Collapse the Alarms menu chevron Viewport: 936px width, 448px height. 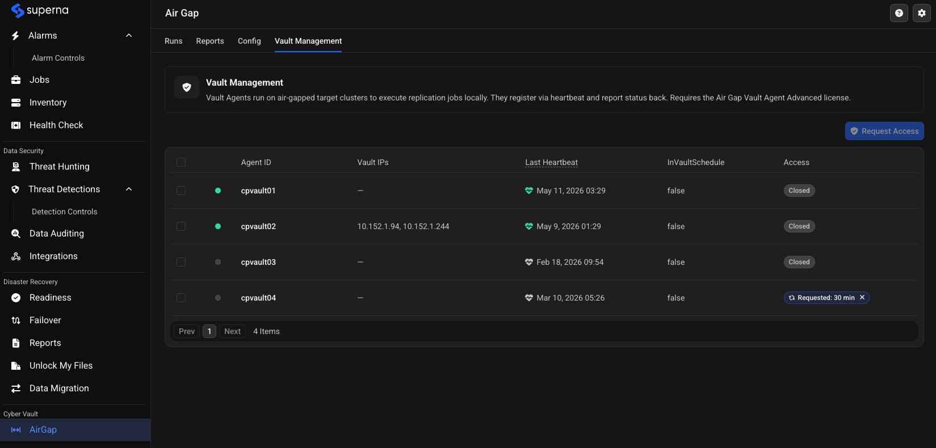pyautogui.click(x=129, y=36)
